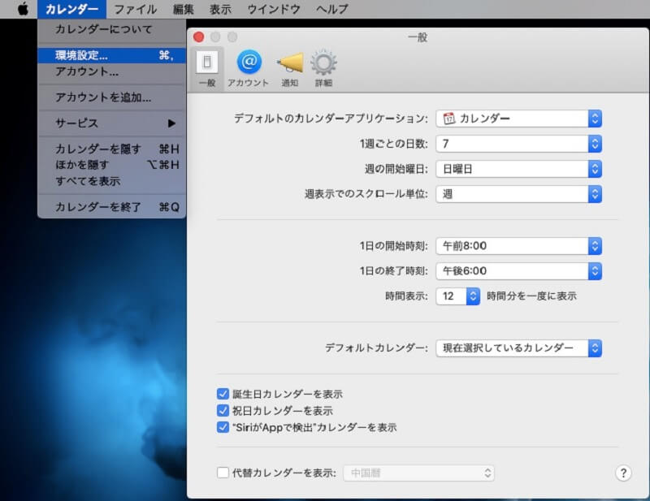Screen dimensions: 650x501
Task: Enable 代替カレンダーを表示 checkbox
Action: (x=223, y=473)
